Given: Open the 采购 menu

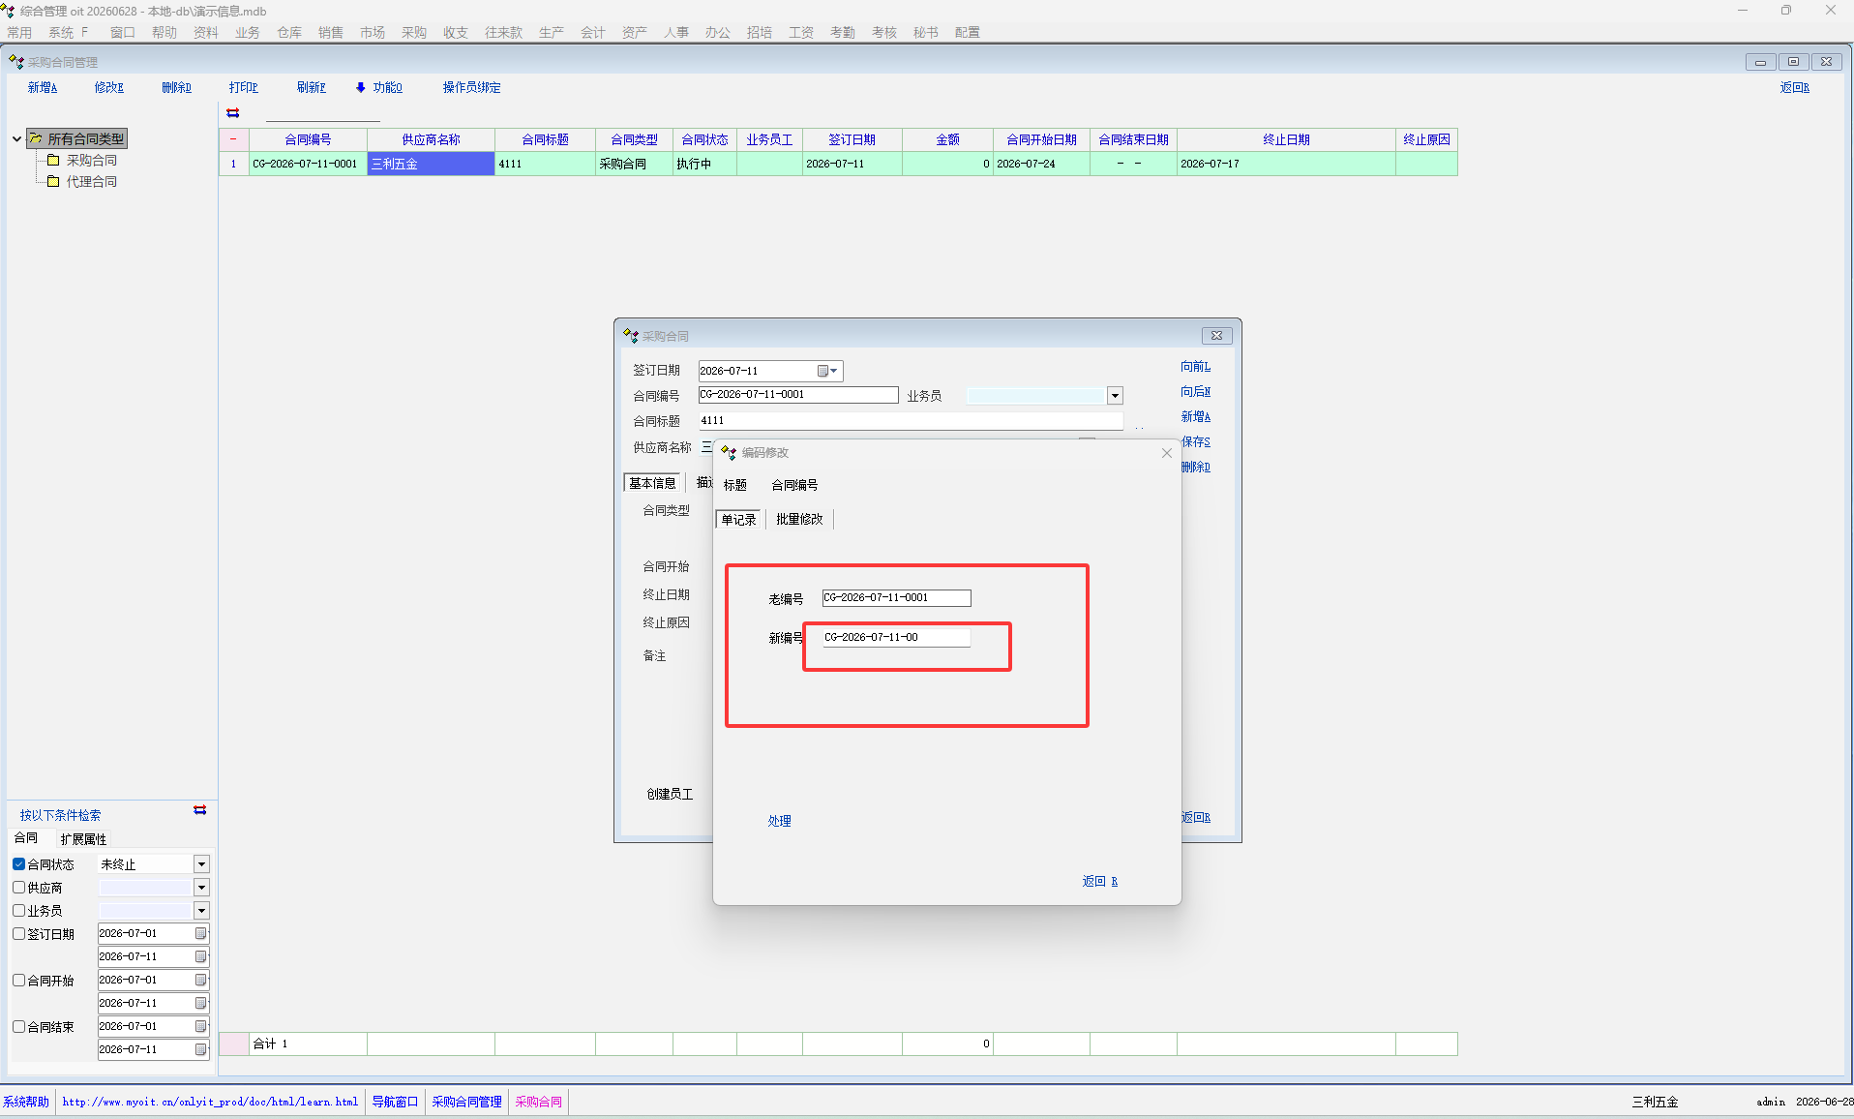Looking at the screenshot, I should (414, 32).
